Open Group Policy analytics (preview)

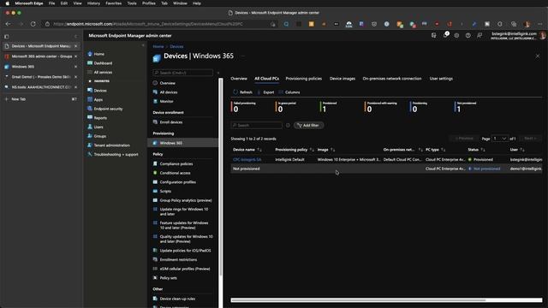click(x=186, y=200)
